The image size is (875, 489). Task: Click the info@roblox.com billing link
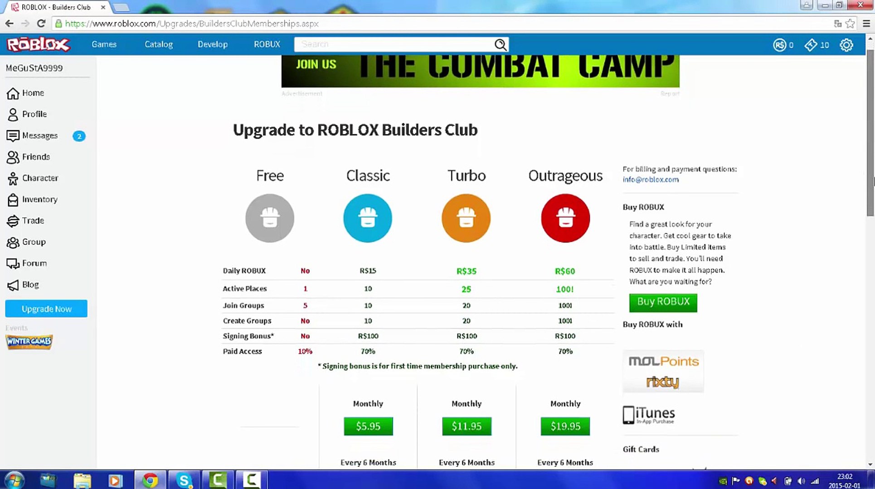coord(651,179)
